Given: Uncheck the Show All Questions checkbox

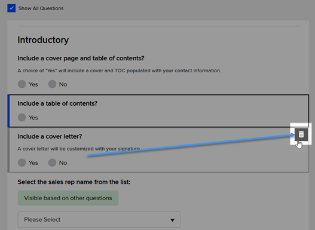Looking at the screenshot, I should [11, 8].
